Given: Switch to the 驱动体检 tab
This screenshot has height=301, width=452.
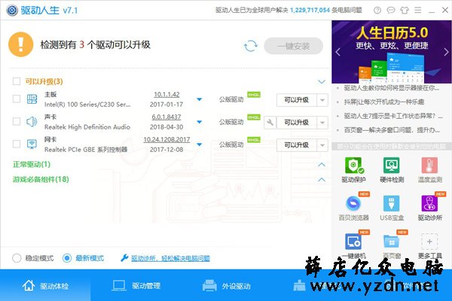Looking at the screenshot, I should click(x=45, y=285).
